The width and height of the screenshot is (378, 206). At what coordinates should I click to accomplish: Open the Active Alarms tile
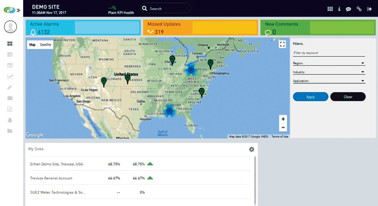[83, 28]
